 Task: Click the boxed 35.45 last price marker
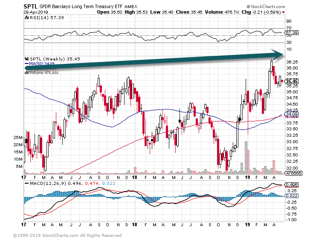coord(292,81)
